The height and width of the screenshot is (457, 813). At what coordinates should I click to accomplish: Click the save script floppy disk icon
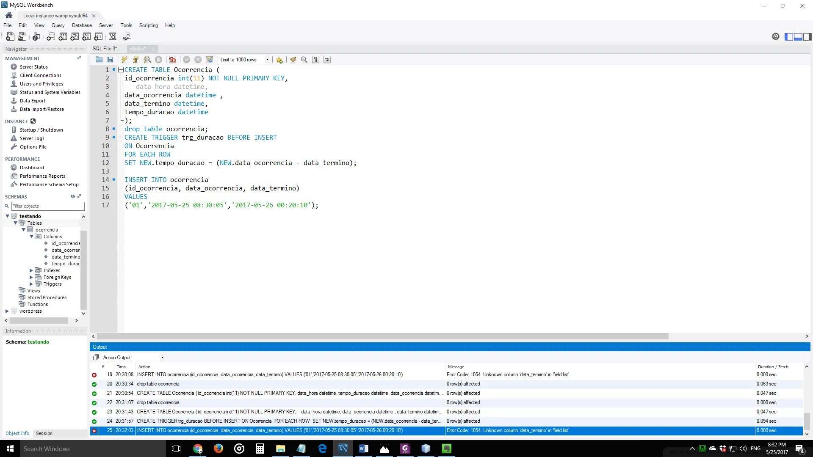110,60
